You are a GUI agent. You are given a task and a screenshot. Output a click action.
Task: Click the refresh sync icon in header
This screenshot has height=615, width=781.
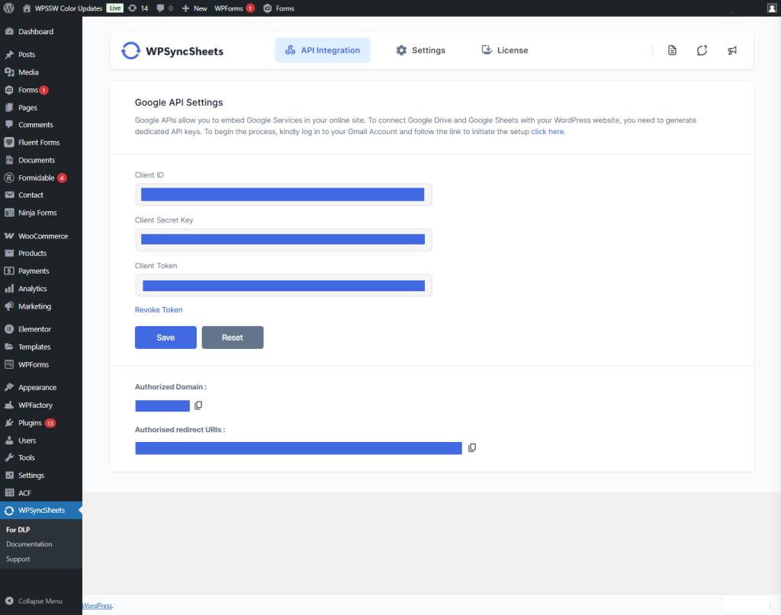point(702,50)
